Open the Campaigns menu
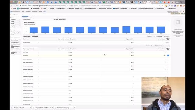The width and height of the screenshot is (195, 110). click(28, 12)
